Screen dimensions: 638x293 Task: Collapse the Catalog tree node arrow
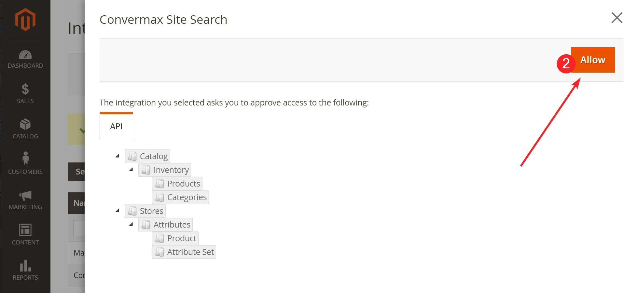[x=118, y=156]
